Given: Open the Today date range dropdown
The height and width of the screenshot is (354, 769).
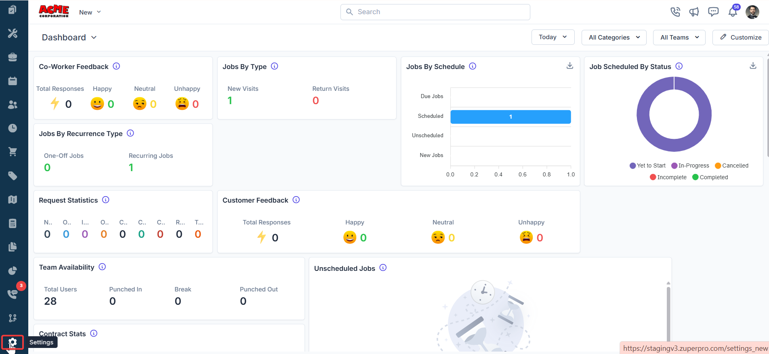Looking at the screenshot, I should [x=553, y=37].
